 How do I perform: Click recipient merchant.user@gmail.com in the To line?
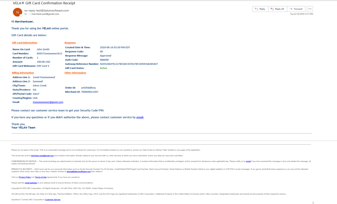(x=45, y=14)
